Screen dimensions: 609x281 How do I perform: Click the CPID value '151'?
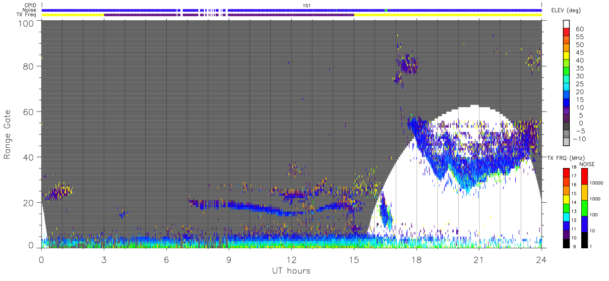pos(306,5)
